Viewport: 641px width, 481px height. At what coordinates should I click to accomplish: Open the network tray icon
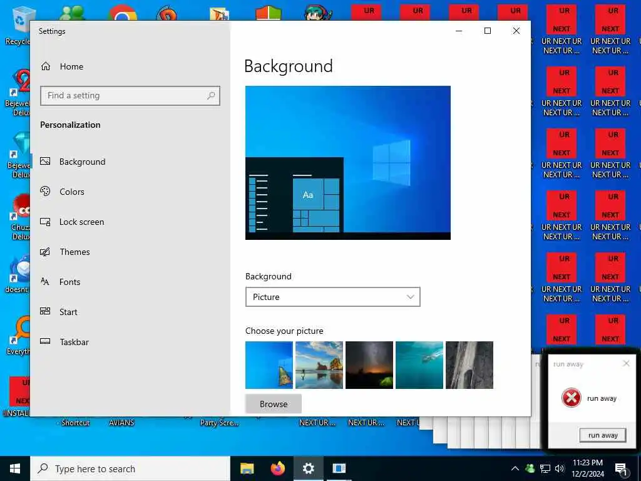545,468
